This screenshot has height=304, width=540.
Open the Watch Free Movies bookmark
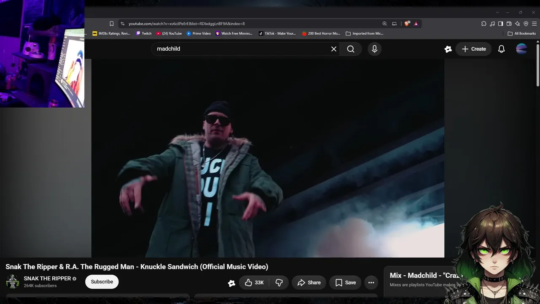coord(234,33)
